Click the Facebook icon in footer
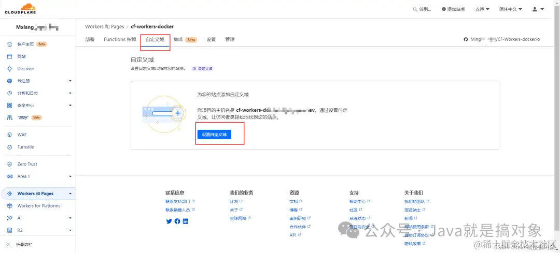 [x=177, y=221]
